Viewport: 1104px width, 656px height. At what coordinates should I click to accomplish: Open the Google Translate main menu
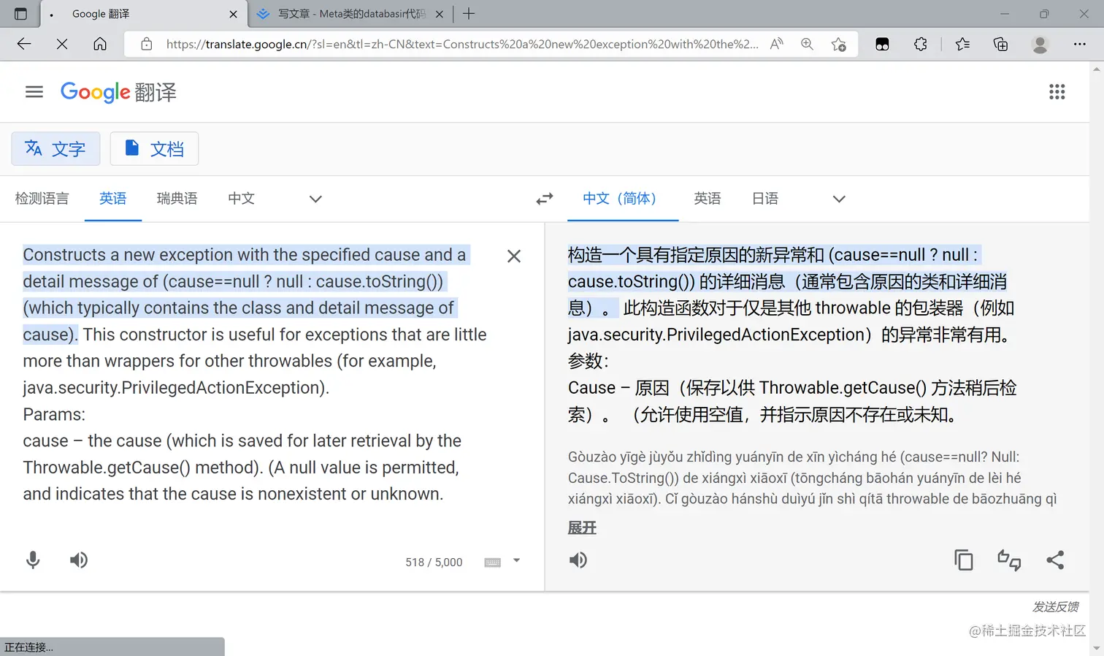(34, 92)
